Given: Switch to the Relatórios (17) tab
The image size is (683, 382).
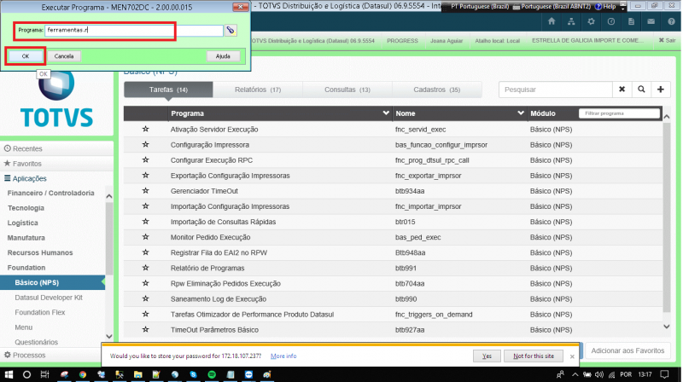Looking at the screenshot, I should click(x=258, y=90).
